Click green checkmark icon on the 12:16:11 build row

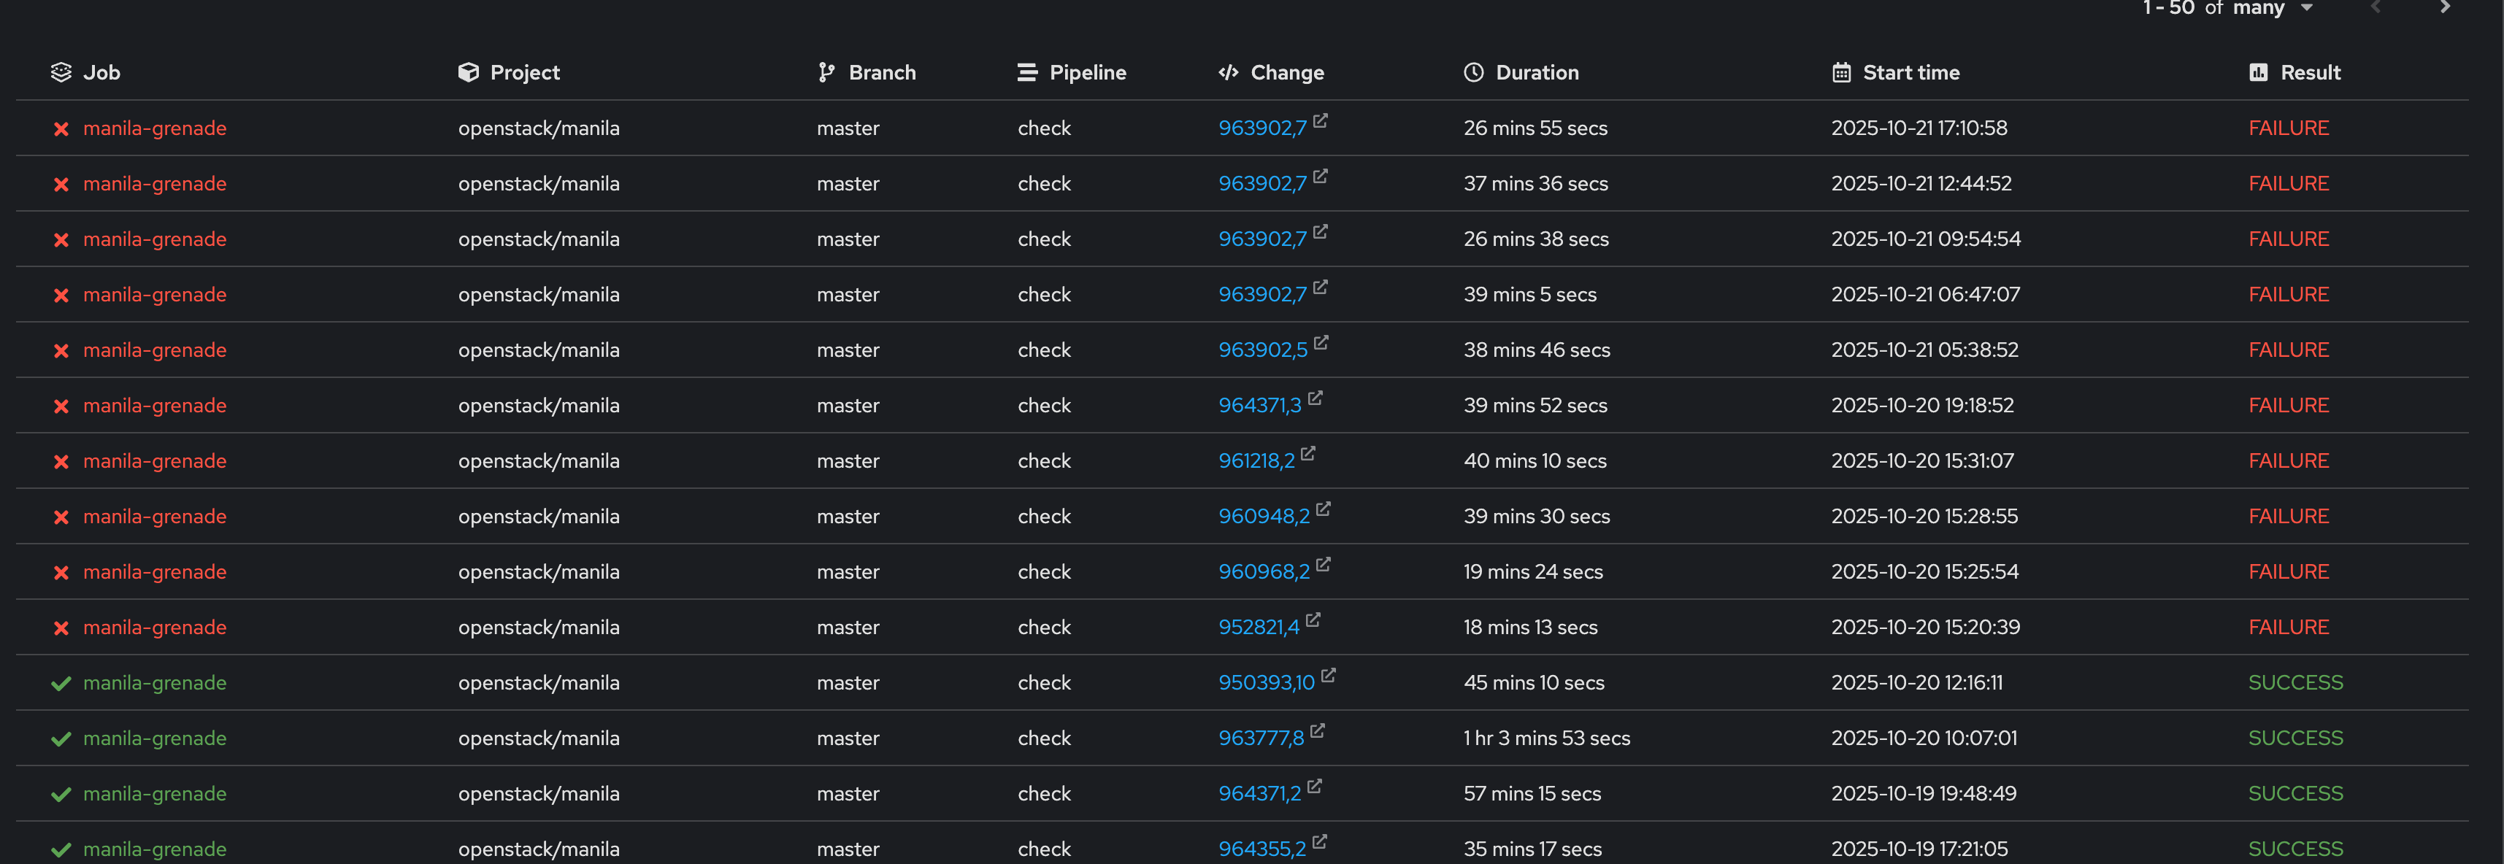[x=61, y=683]
